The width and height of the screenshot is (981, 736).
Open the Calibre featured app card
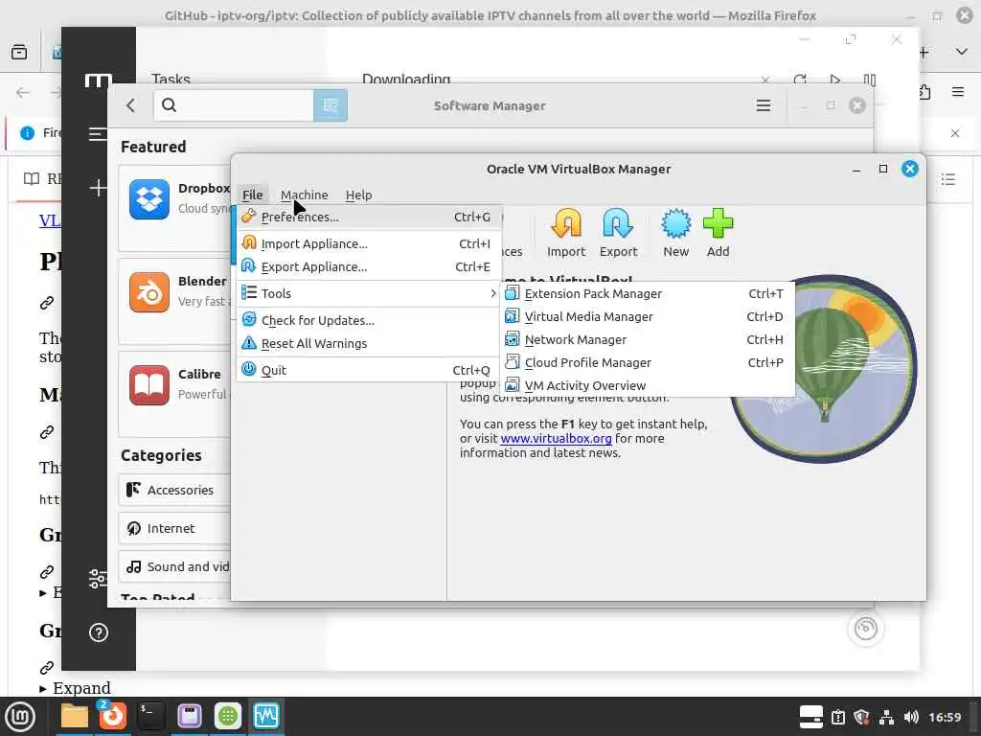(175, 394)
